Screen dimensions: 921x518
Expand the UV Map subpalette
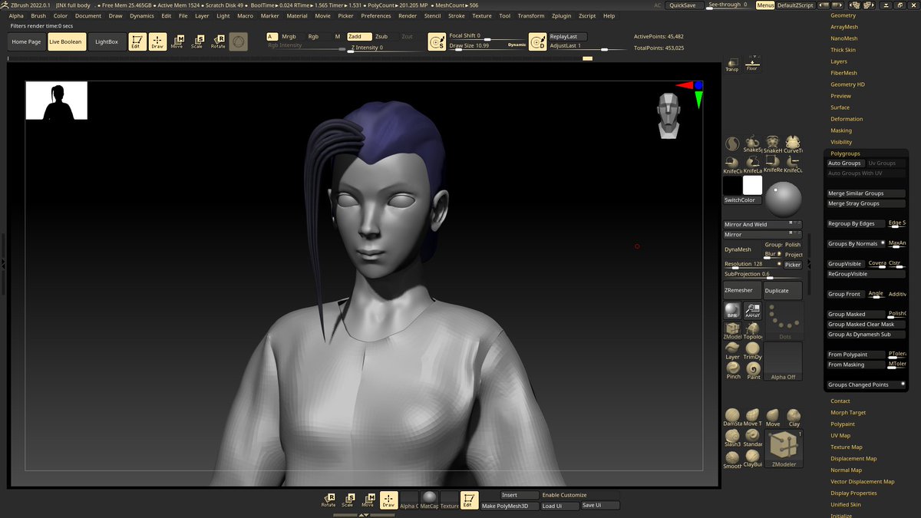click(840, 435)
